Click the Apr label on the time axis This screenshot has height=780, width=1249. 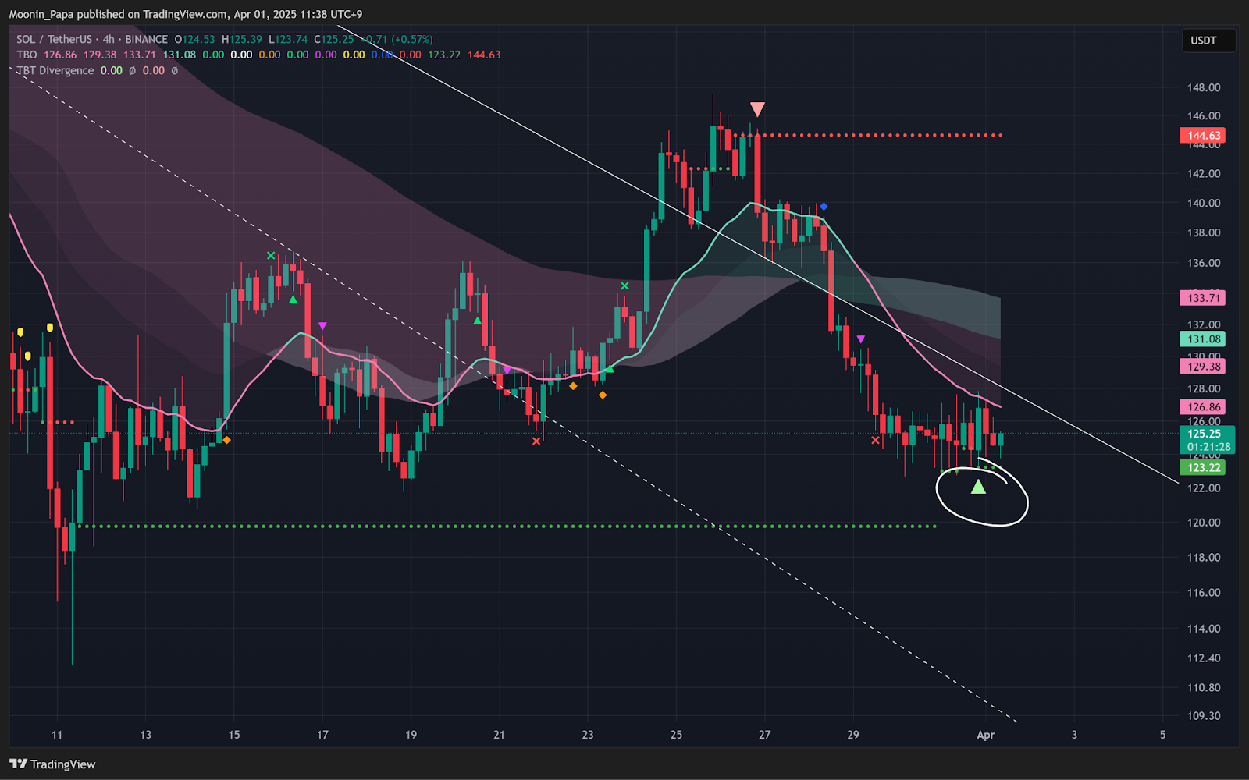[985, 735]
